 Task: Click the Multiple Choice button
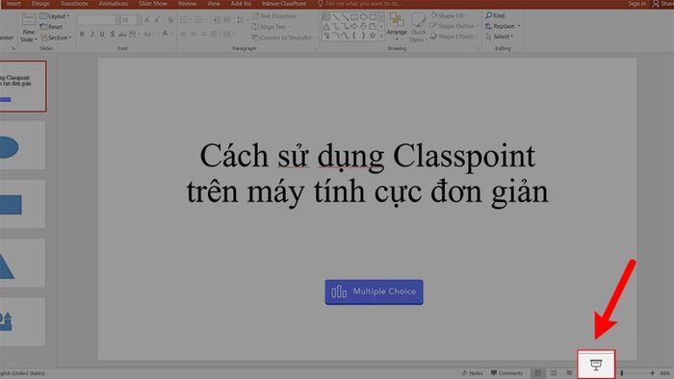(374, 291)
